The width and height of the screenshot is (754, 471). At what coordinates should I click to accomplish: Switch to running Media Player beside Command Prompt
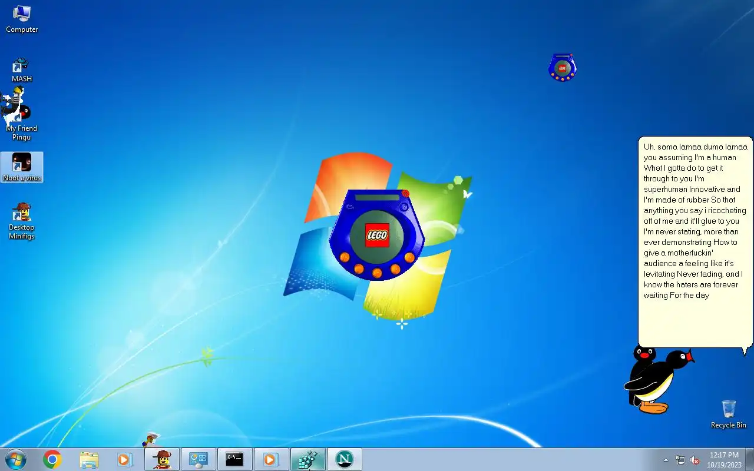click(x=272, y=459)
